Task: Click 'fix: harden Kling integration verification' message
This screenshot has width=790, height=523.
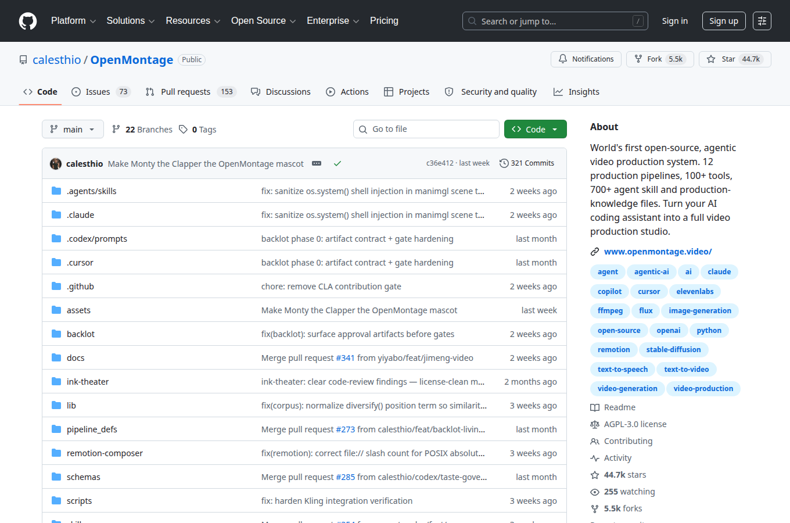Action: pyautogui.click(x=337, y=501)
